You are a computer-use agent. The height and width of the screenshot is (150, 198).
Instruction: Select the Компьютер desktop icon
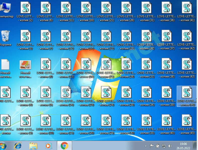point(5,7)
